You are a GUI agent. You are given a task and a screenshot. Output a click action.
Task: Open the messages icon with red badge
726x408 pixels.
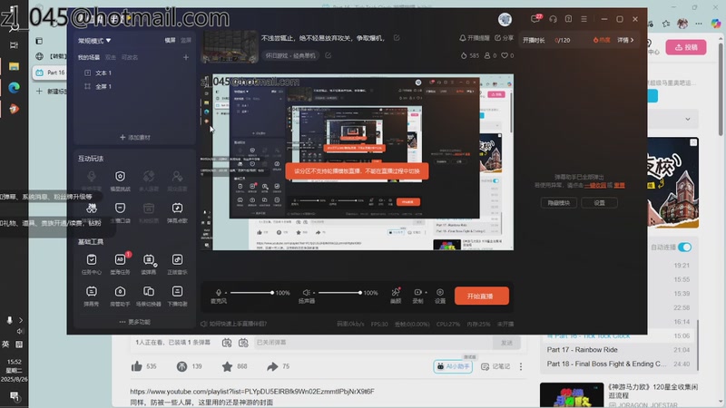(535, 19)
